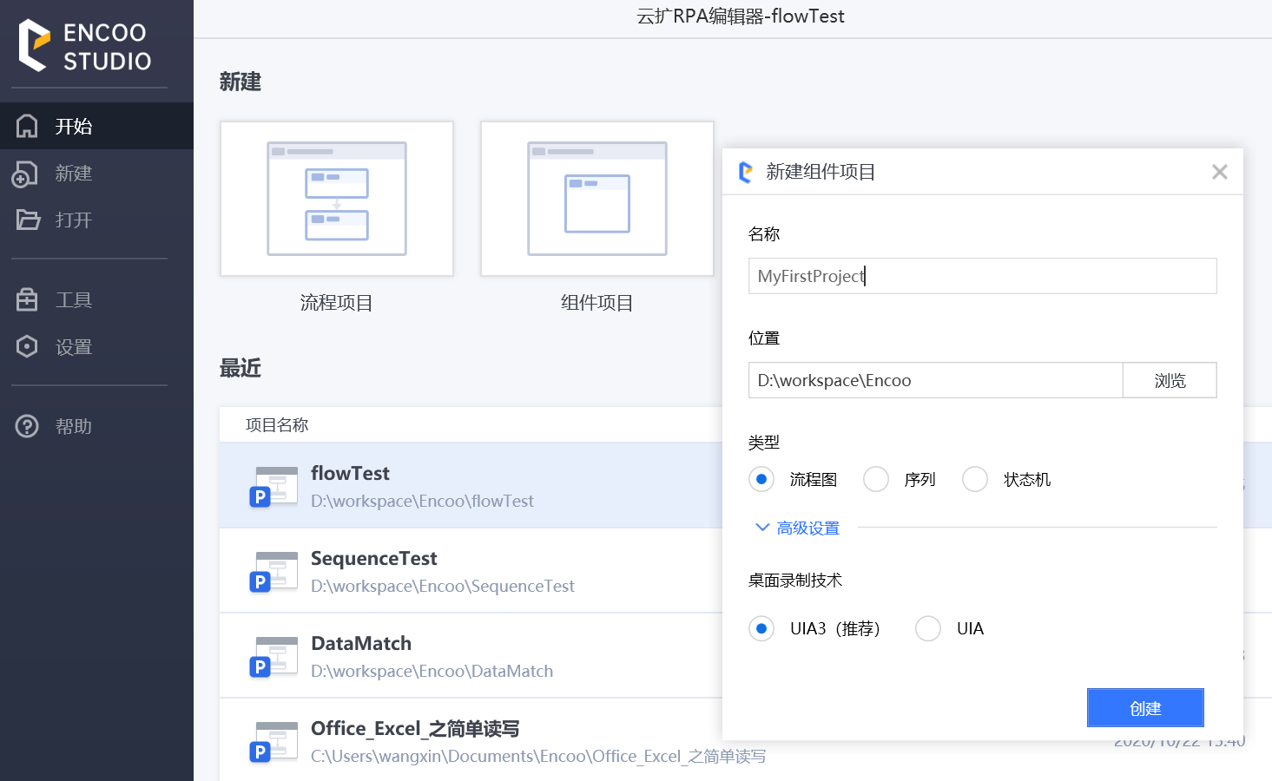Click the 创建 button
This screenshot has width=1272, height=781.
pos(1145,708)
